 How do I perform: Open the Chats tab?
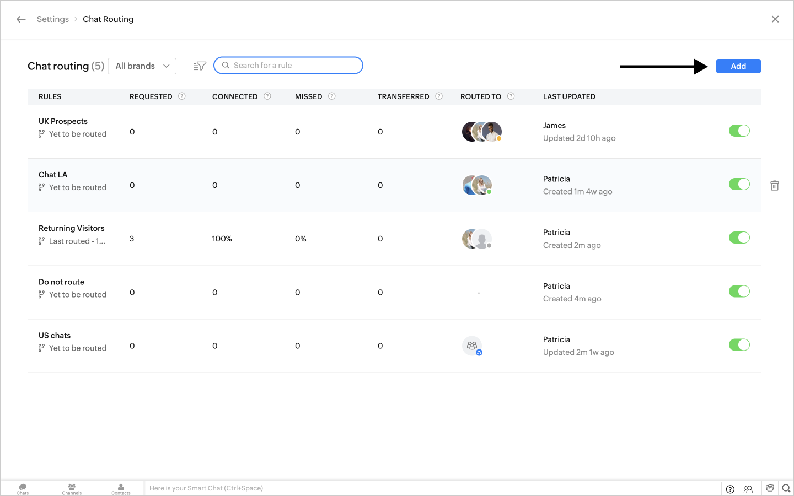[x=23, y=488]
